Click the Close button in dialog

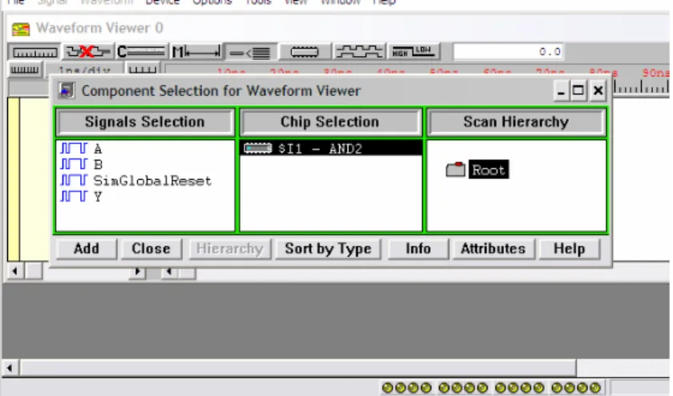pos(151,249)
